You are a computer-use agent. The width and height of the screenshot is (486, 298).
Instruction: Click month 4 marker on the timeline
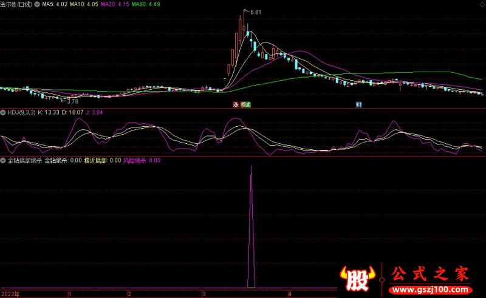pyautogui.click(x=290, y=294)
